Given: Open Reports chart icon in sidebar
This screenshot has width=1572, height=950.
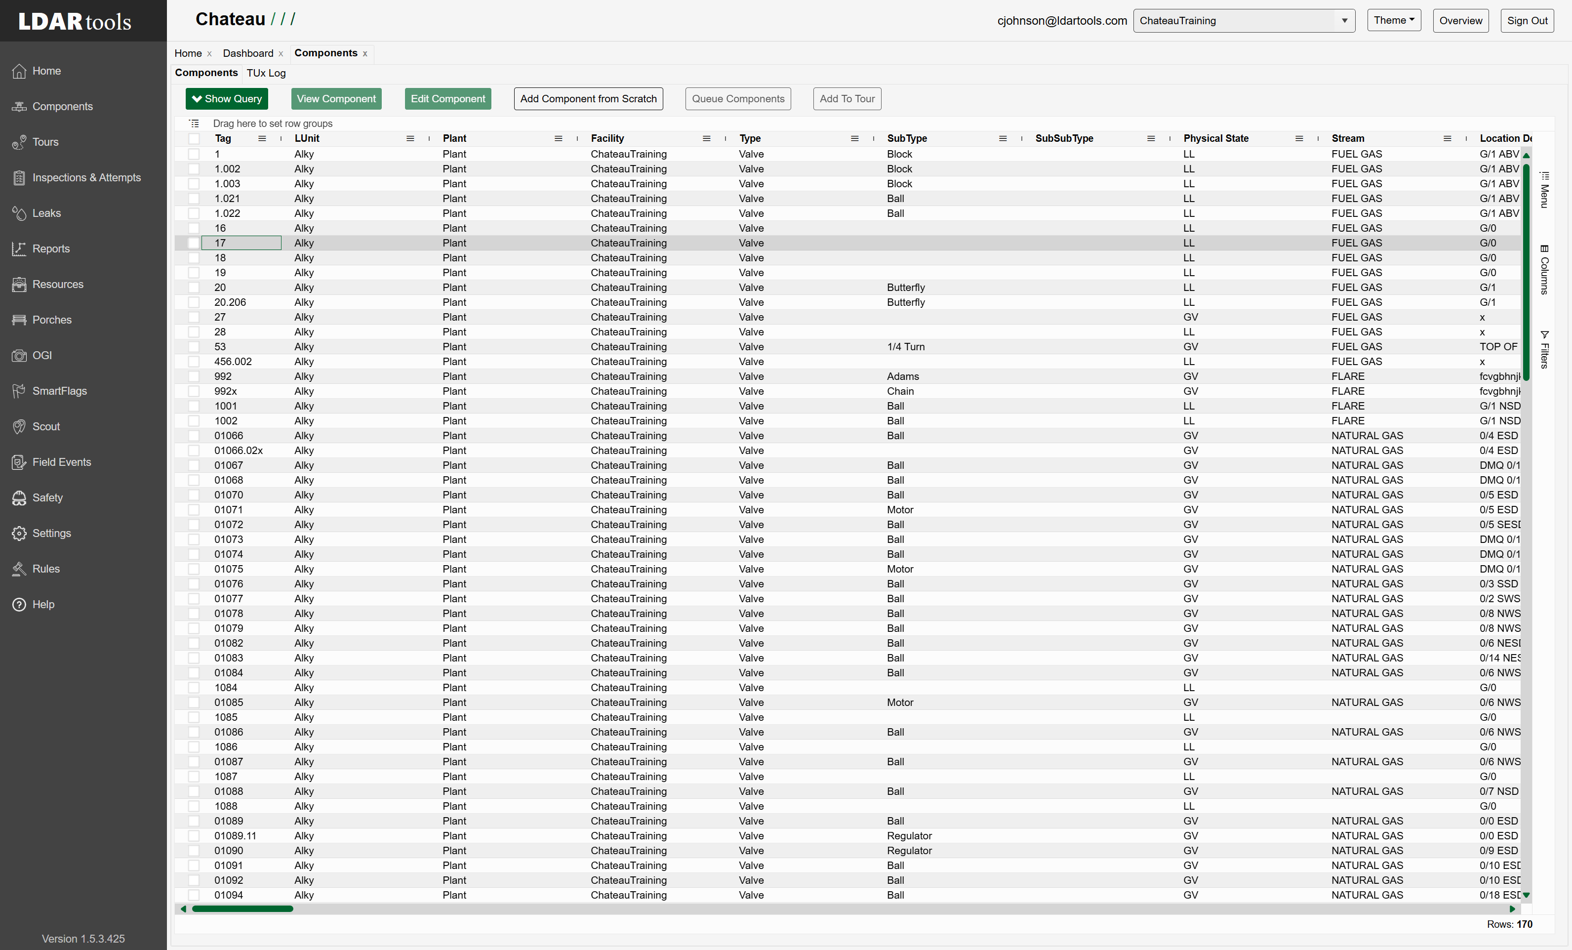Looking at the screenshot, I should (19, 249).
